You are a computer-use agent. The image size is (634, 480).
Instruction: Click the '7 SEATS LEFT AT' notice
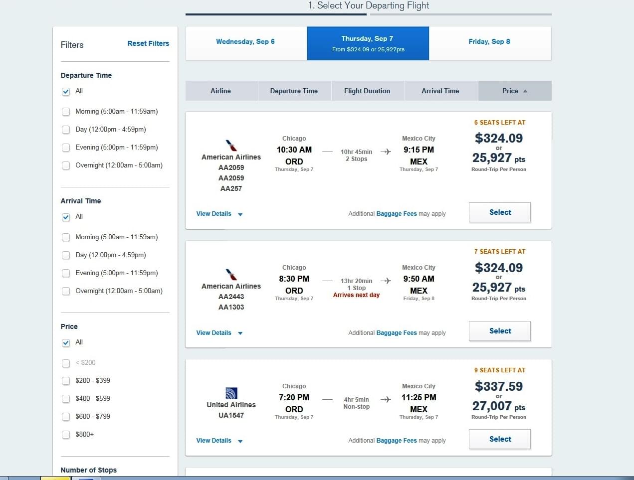pyautogui.click(x=500, y=252)
